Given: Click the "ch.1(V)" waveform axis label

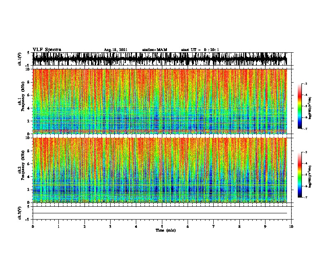Looking at the screenshot, I should click(19, 59).
